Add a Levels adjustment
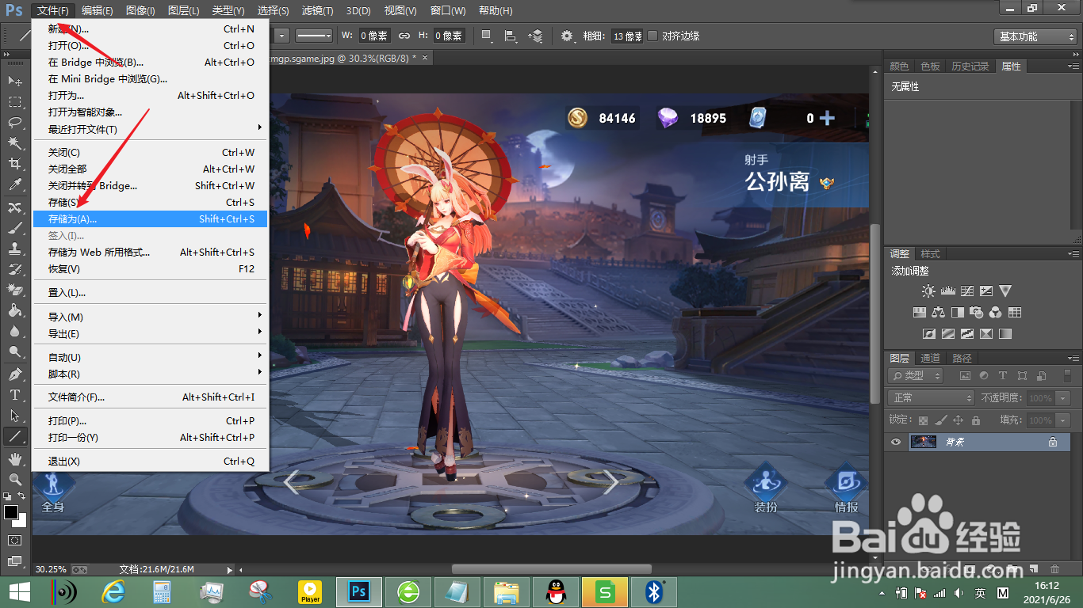Image resolution: width=1083 pixels, height=608 pixels. pyautogui.click(x=947, y=291)
